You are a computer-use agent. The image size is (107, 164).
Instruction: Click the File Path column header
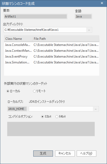(x=66, y=39)
